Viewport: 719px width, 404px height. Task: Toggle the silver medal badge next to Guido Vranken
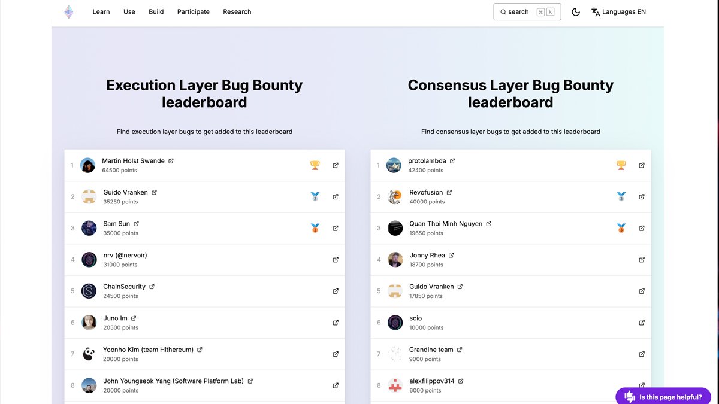click(315, 196)
